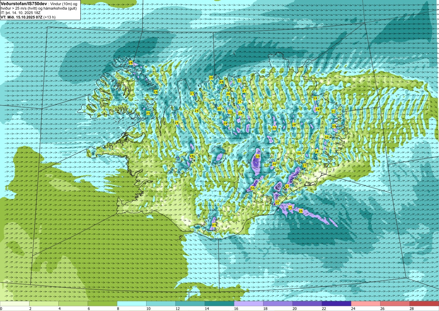439x311 pixels.
Task: Click the 22–24 m/s dark indigo swatch
Action: click(x=336, y=303)
